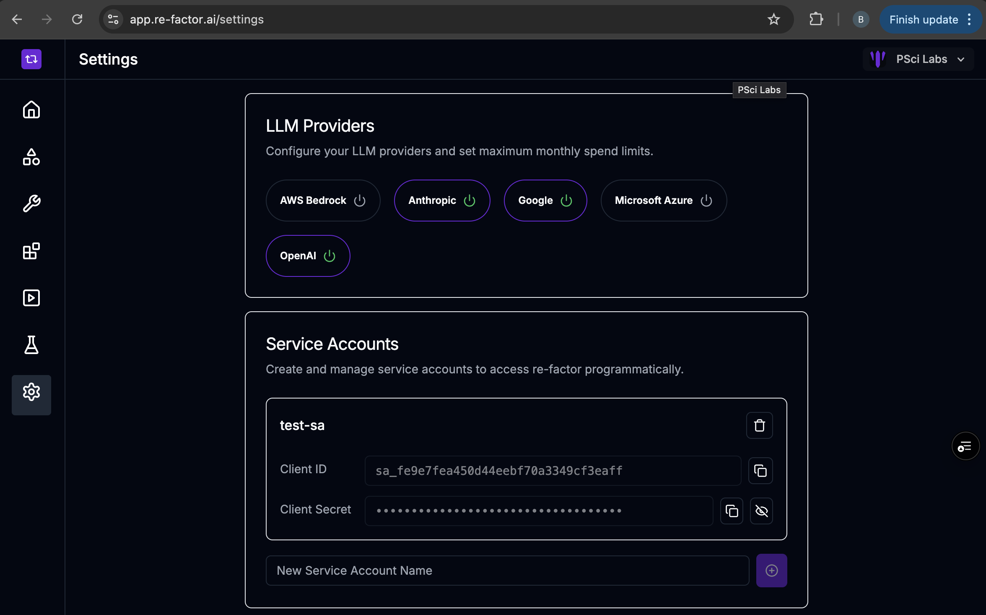Open the blocks integrations sidebar icon

[x=31, y=251]
